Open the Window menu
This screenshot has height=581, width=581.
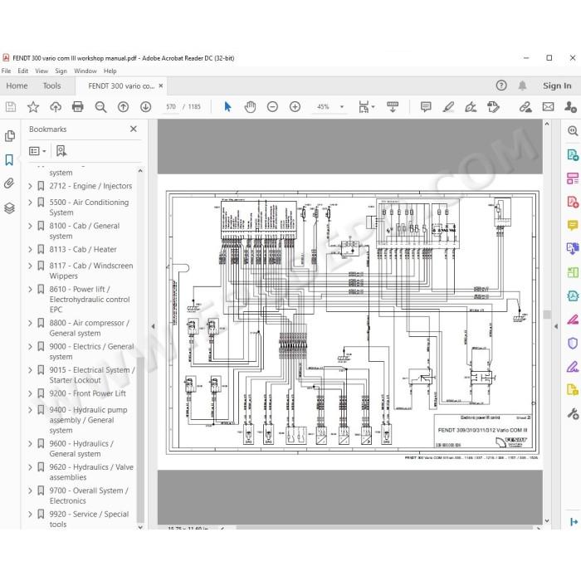(85, 71)
